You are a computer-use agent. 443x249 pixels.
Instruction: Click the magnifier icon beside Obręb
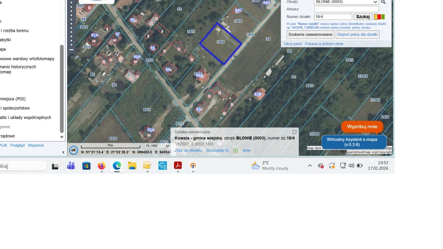(x=383, y=2)
